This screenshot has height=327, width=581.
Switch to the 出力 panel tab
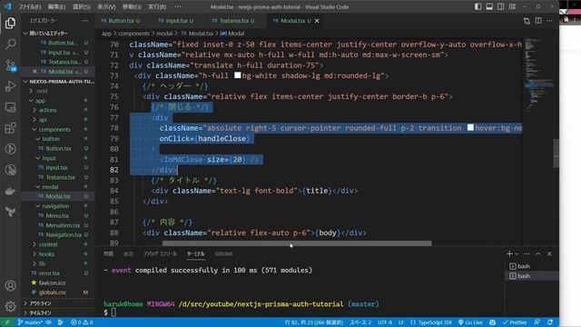129,254
